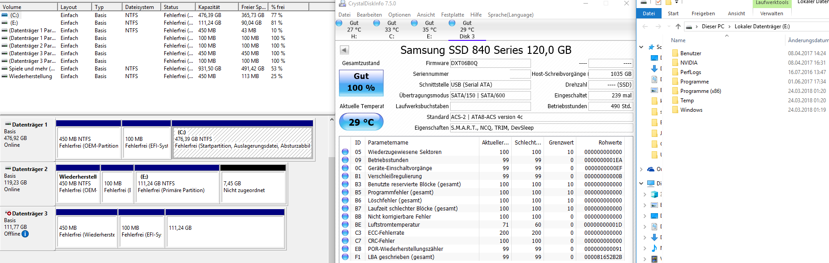Click the Host-Schreibvorgänge value 1035 GB
Viewport: 829px width, 263px height.
click(610, 74)
